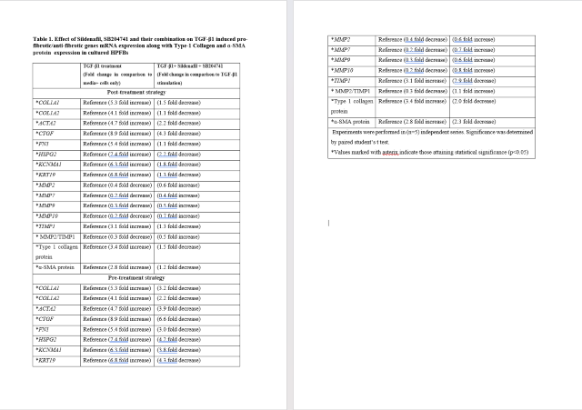Screen dimensions: 582x410
Task: Click '(4.3 fold decrease)' in the CTGF row
Action: (x=178, y=134)
